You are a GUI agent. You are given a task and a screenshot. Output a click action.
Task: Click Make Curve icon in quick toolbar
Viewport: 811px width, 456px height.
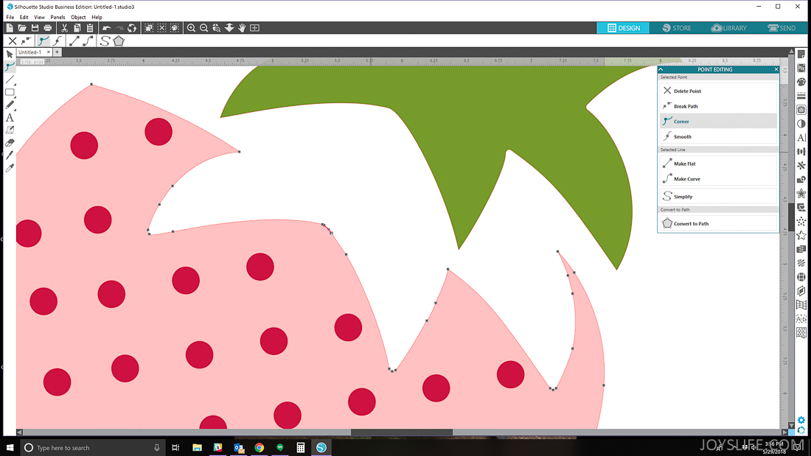88,41
